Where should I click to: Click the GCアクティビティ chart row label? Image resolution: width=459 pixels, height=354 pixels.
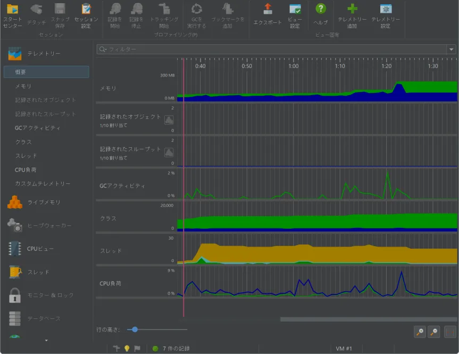click(x=122, y=186)
